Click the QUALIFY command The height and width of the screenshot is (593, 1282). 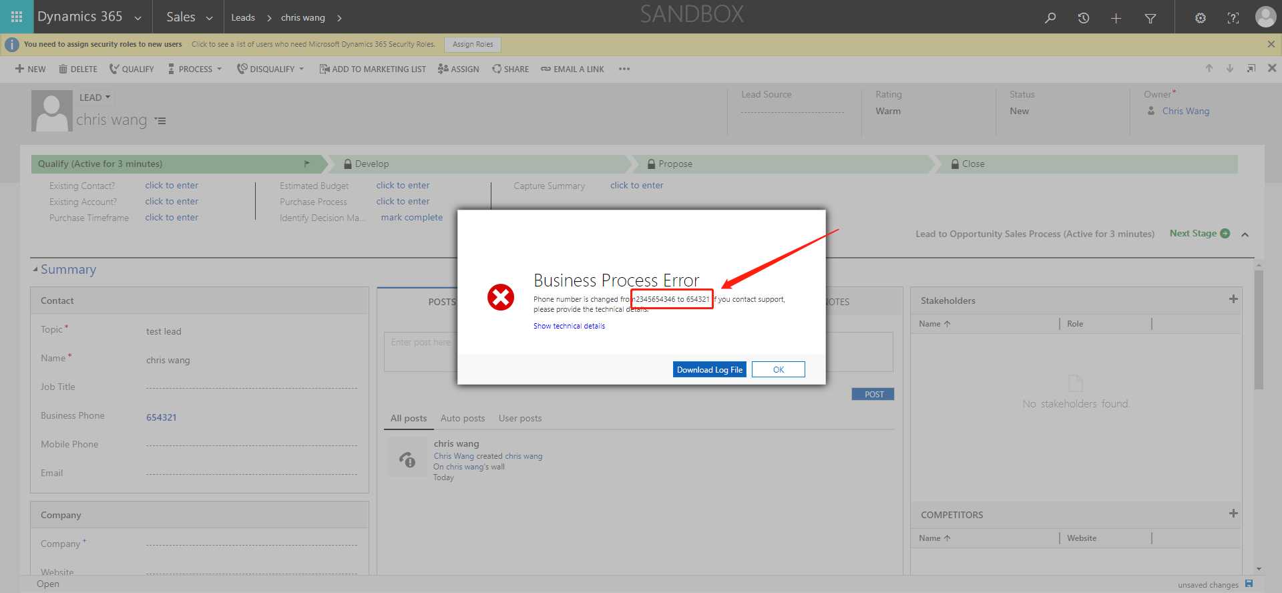click(x=132, y=69)
